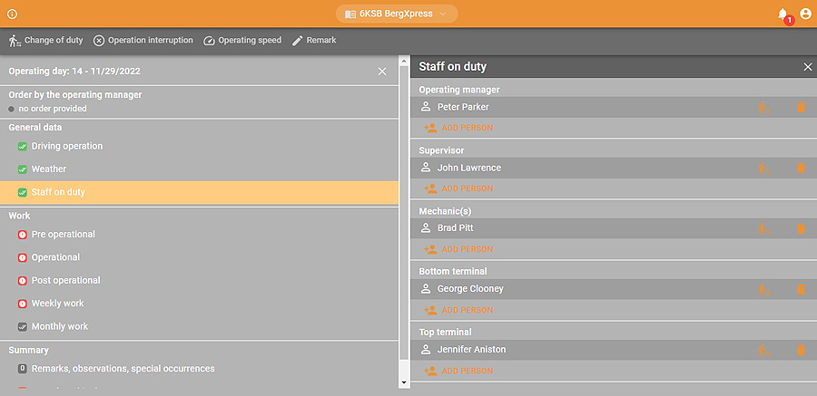817x396 pixels.
Task: Open the user account profile icon
Action: (x=805, y=14)
